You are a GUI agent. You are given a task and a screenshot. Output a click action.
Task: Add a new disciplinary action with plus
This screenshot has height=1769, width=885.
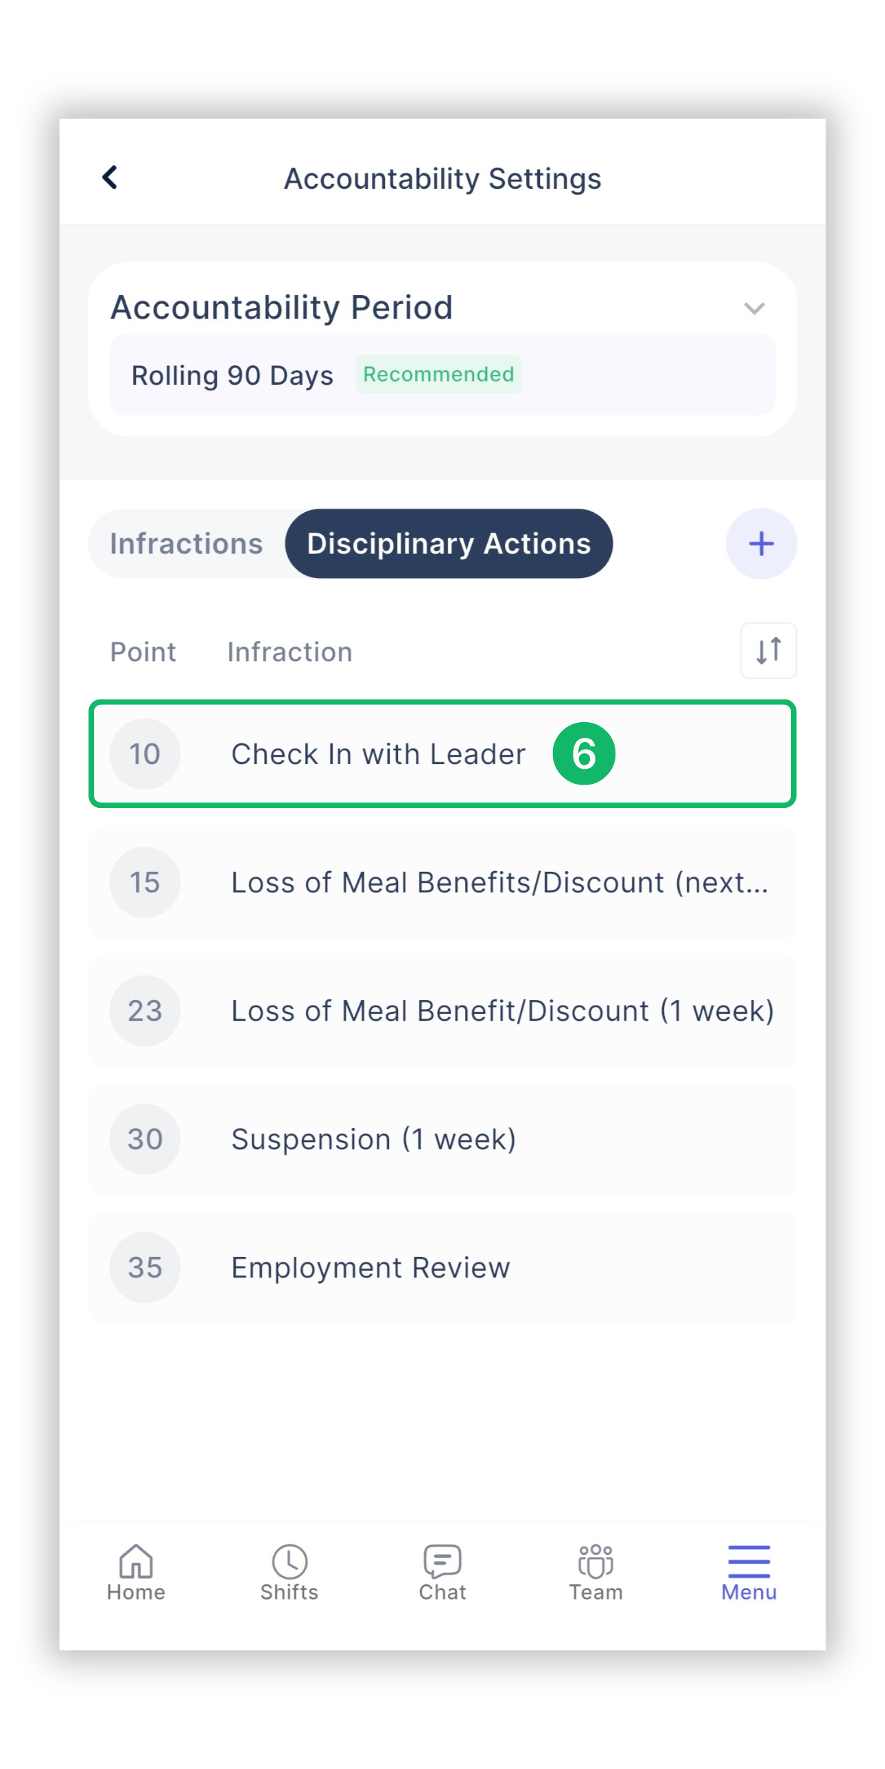click(761, 543)
